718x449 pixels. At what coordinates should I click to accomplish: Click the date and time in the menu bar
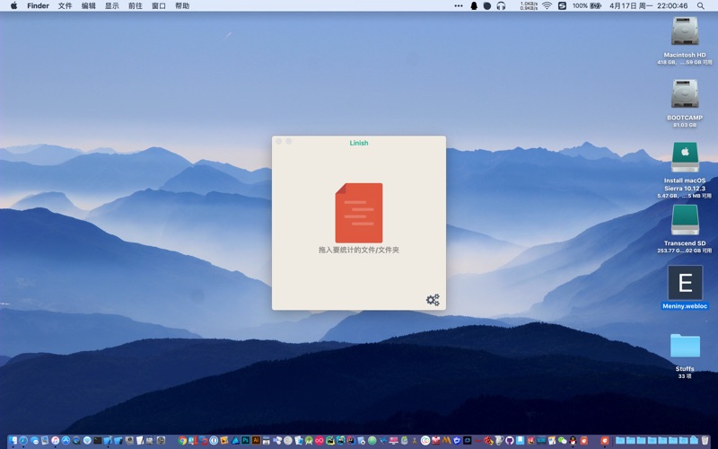coord(648,5)
